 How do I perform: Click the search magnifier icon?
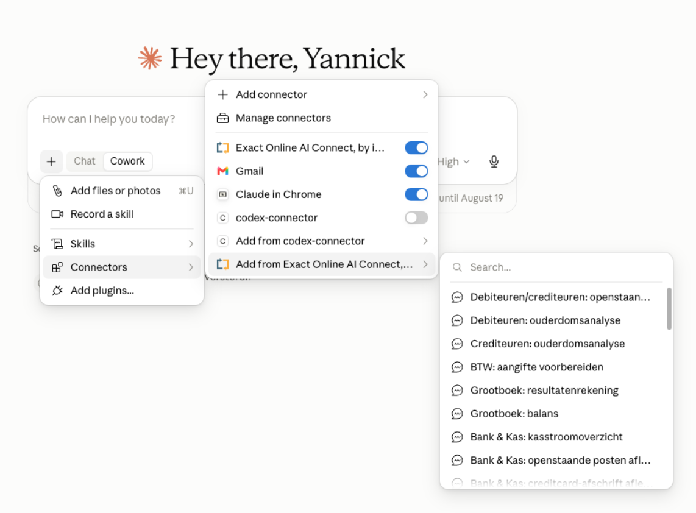tap(456, 267)
